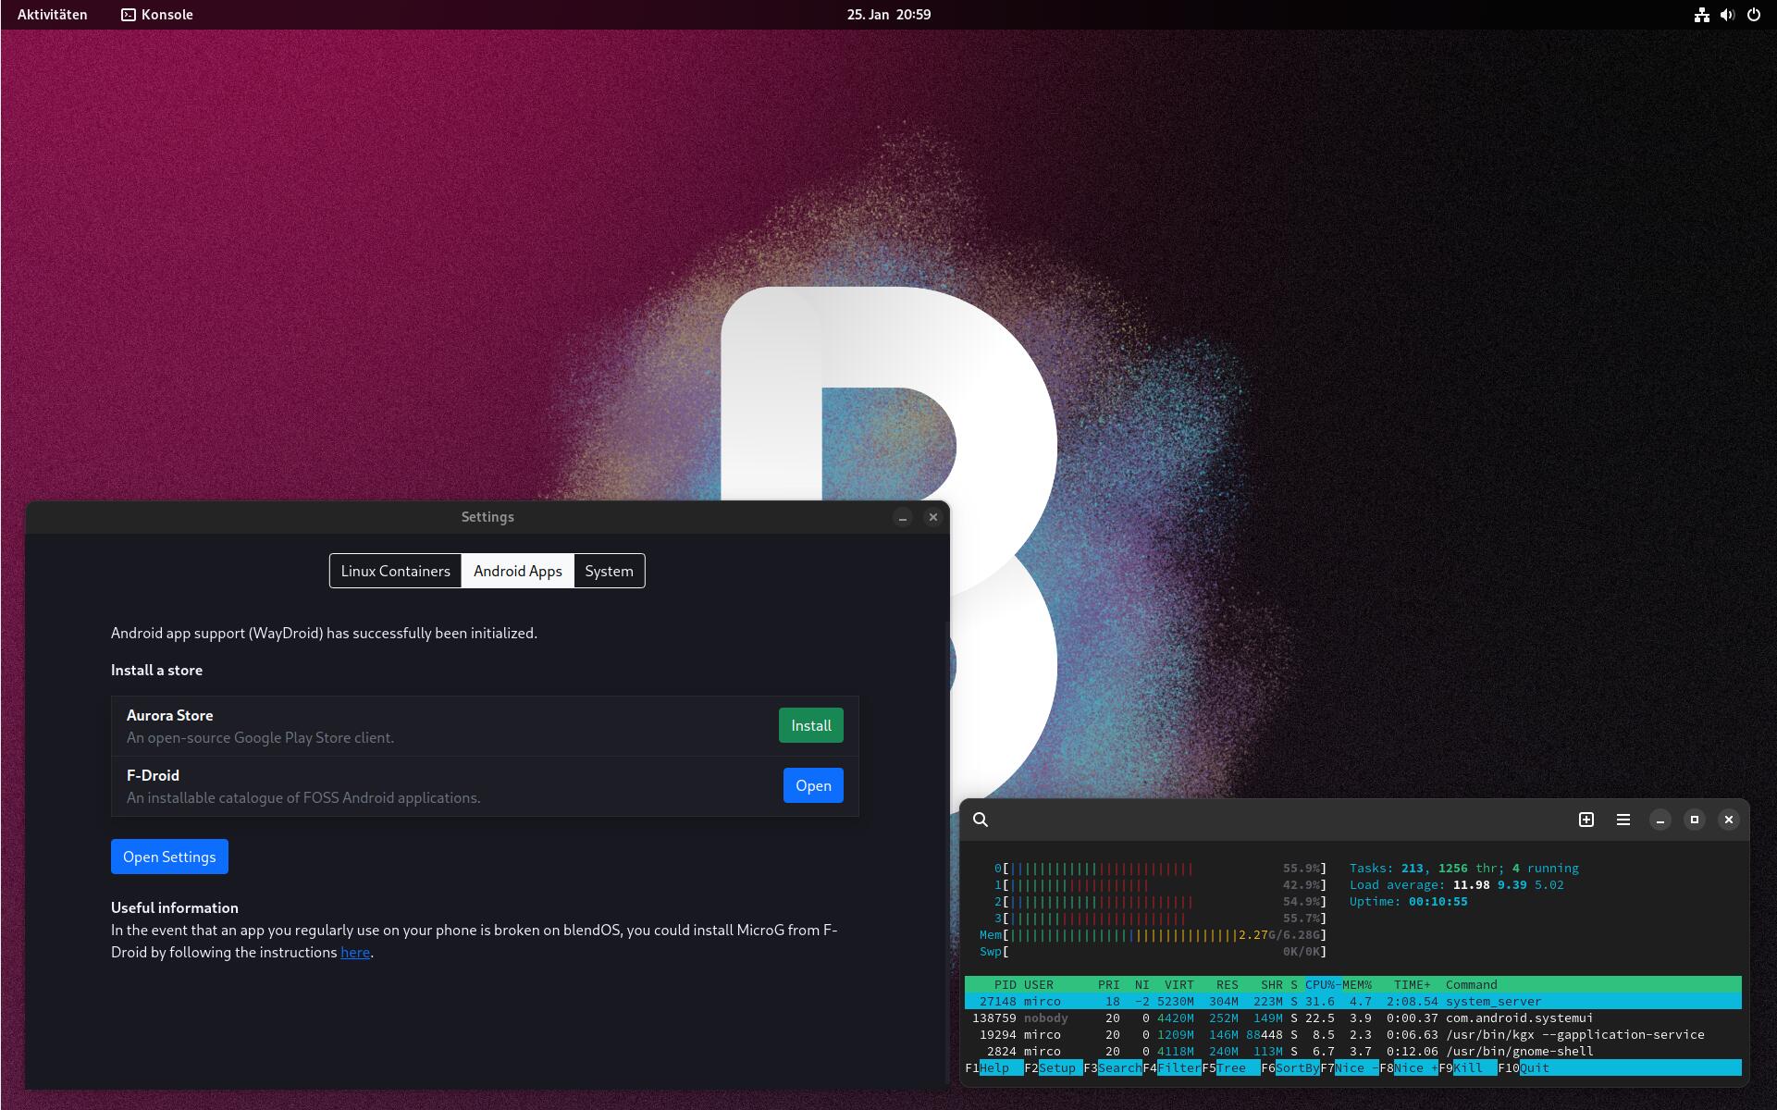This screenshot has height=1110, width=1777.
Task: Open the Konsole hamburger menu
Action: coord(1623,820)
